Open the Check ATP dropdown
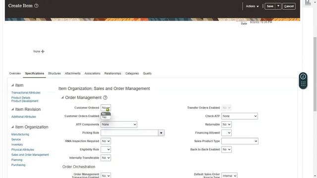The image size is (317, 178). click(x=240, y=116)
